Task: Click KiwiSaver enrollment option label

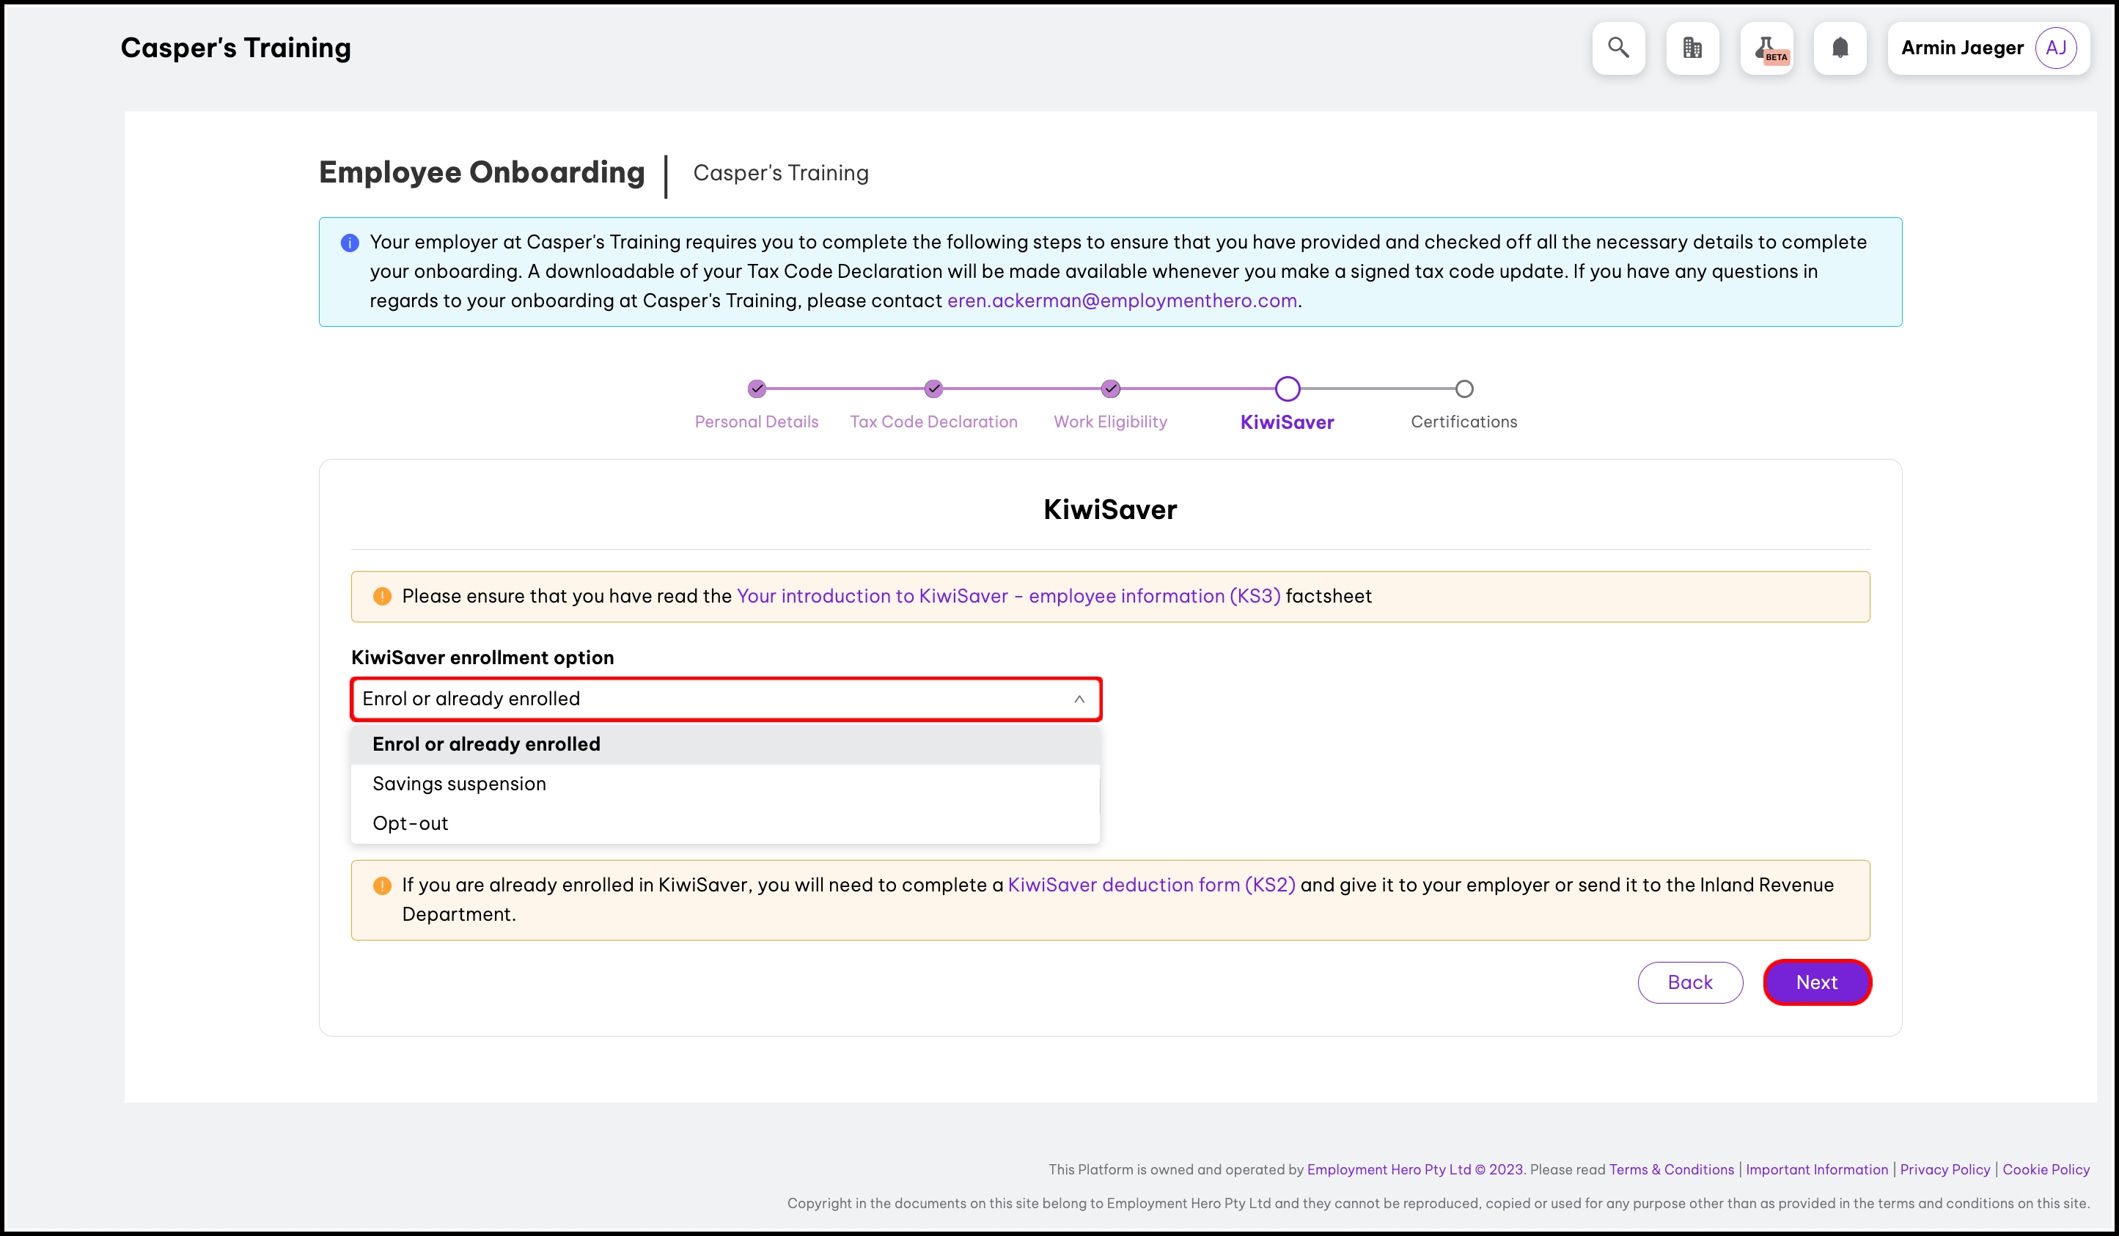Action: click(482, 658)
